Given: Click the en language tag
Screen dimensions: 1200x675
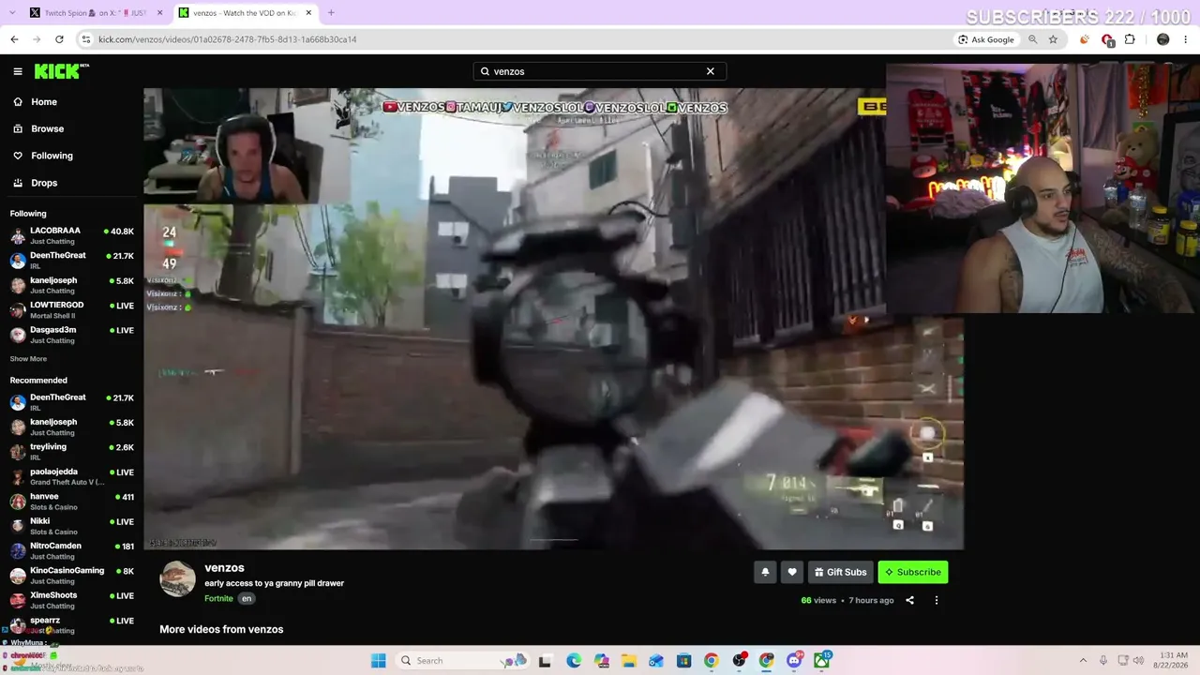Looking at the screenshot, I should (x=247, y=598).
